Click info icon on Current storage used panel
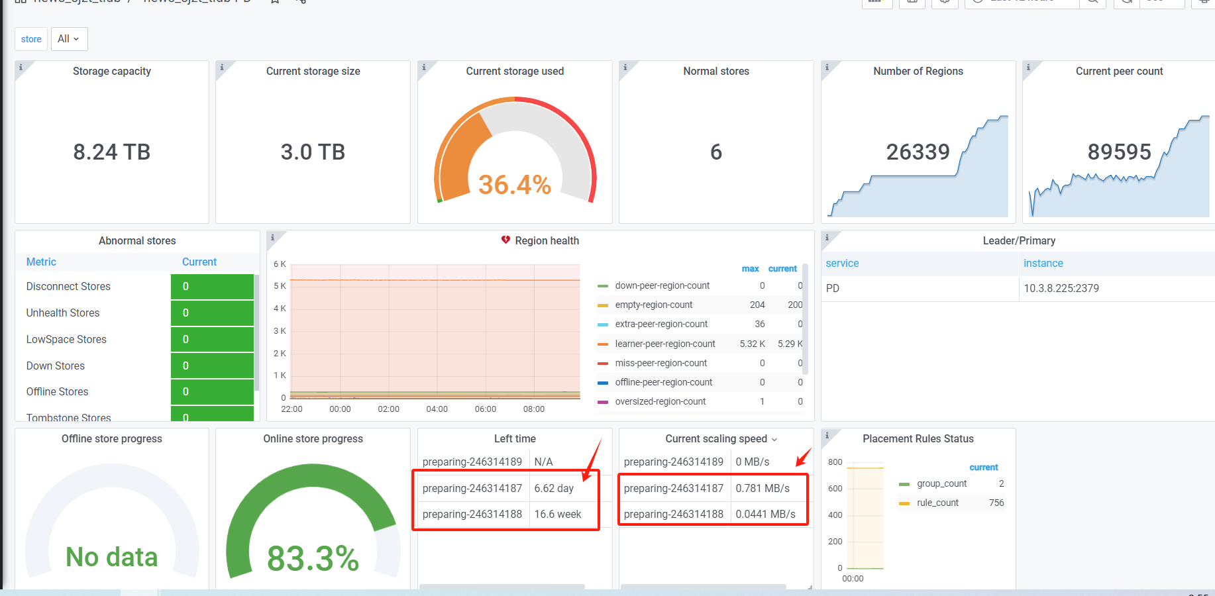 coord(423,68)
